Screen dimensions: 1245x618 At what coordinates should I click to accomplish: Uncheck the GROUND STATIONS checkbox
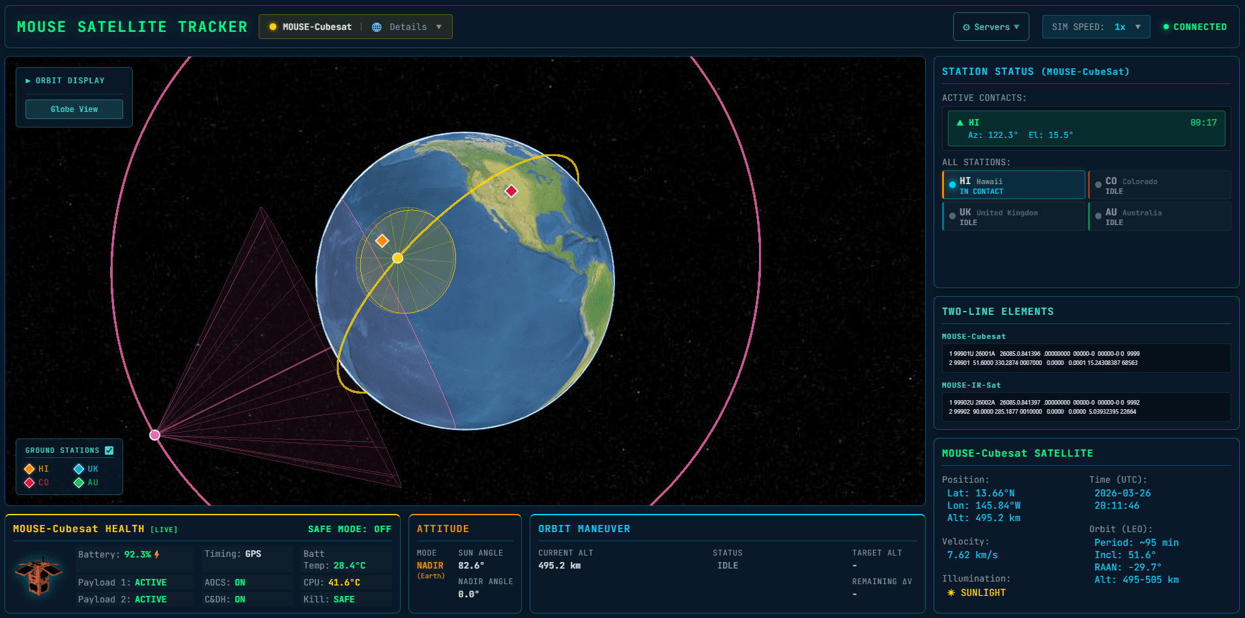(x=109, y=450)
